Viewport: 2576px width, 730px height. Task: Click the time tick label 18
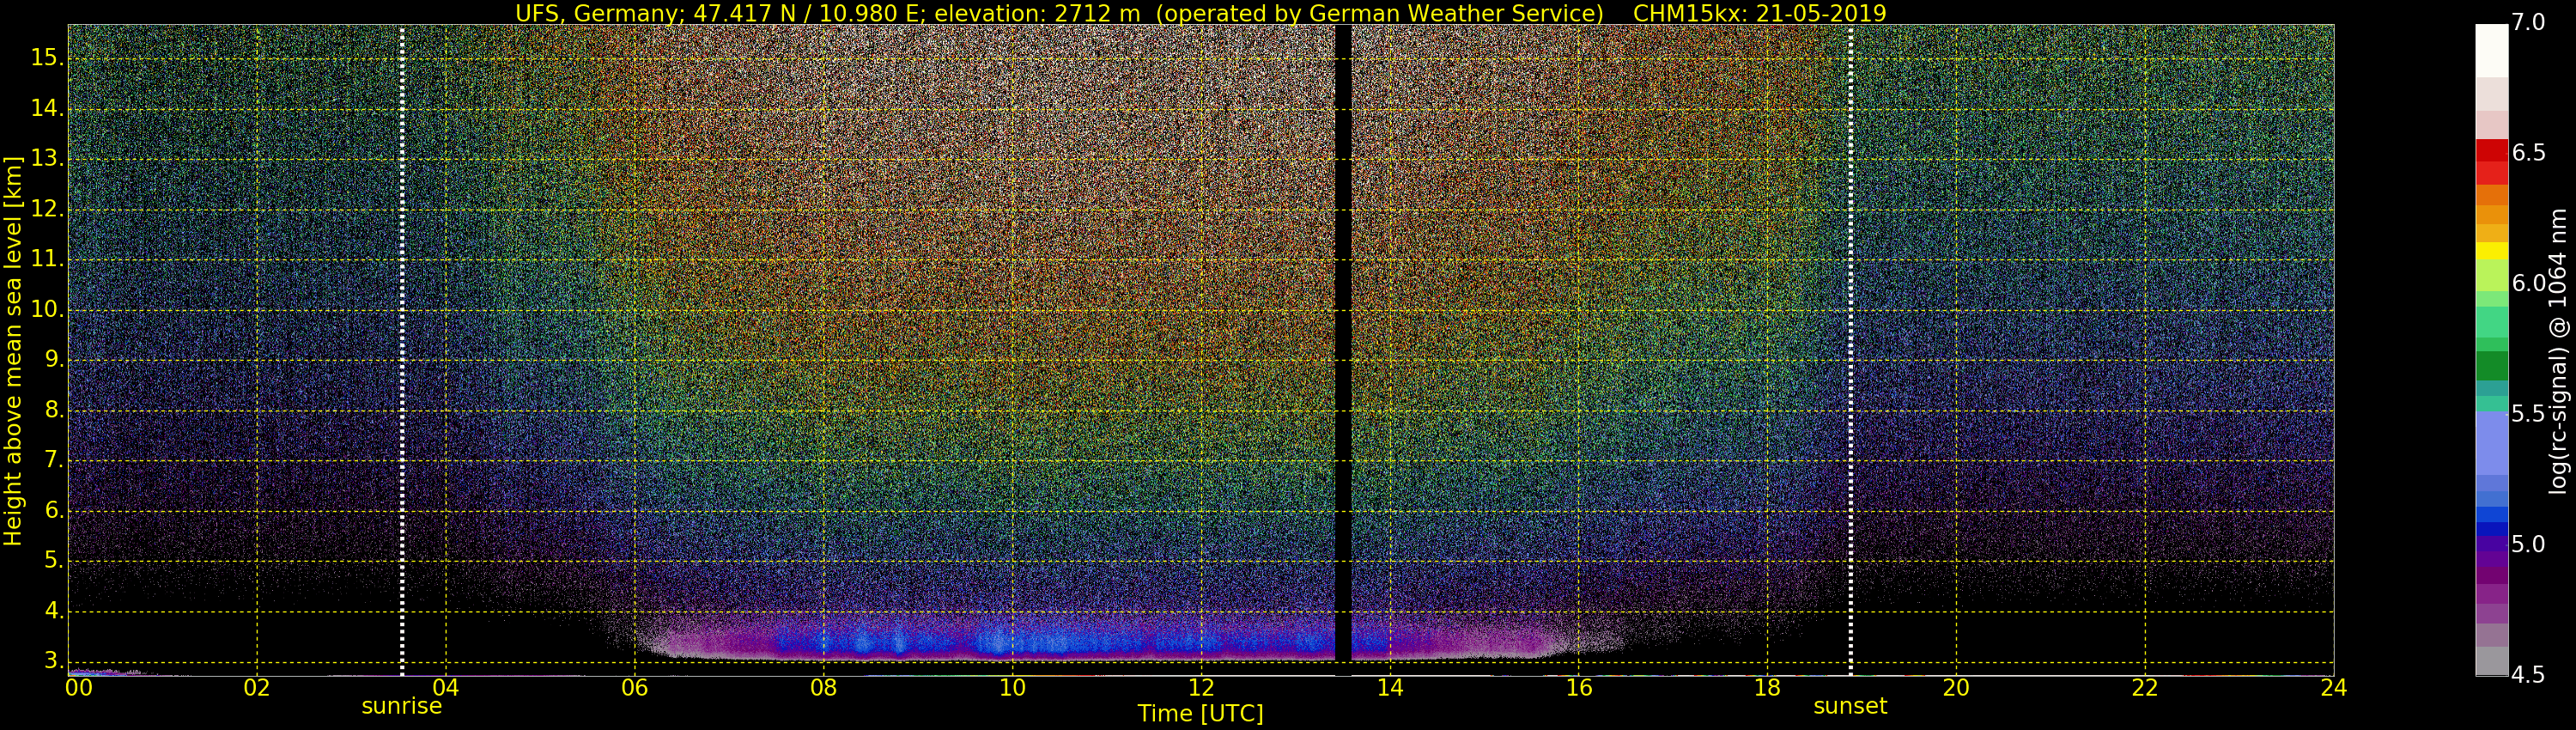1768,688
